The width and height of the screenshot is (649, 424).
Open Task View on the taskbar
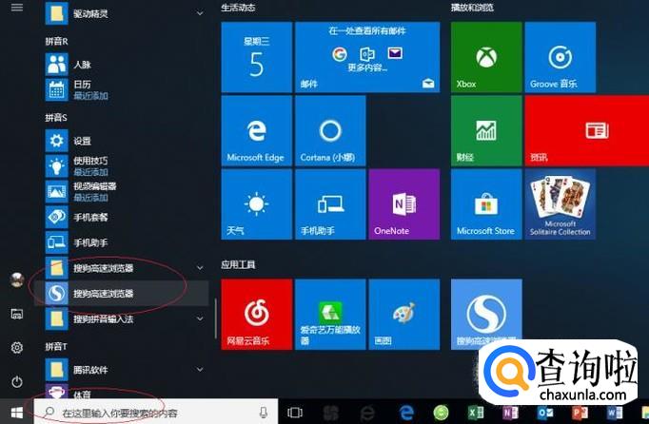click(295, 413)
